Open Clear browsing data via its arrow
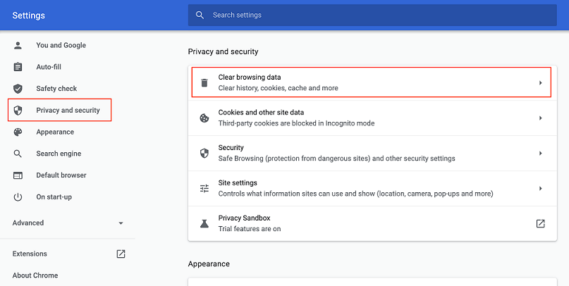The width and height of the screenshot is (569, 286). [x=540, y=82]
